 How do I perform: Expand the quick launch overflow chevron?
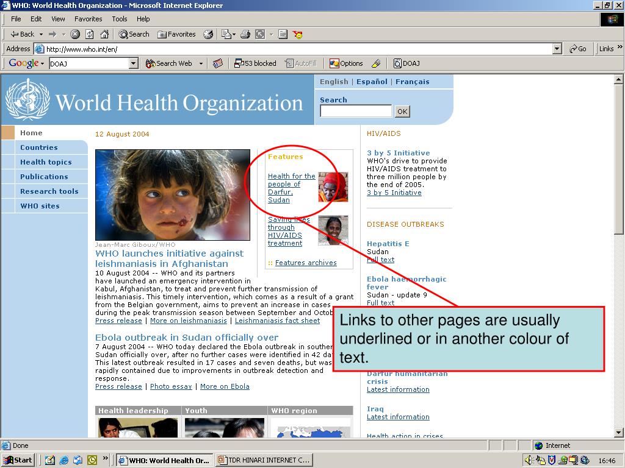point(105,458)
